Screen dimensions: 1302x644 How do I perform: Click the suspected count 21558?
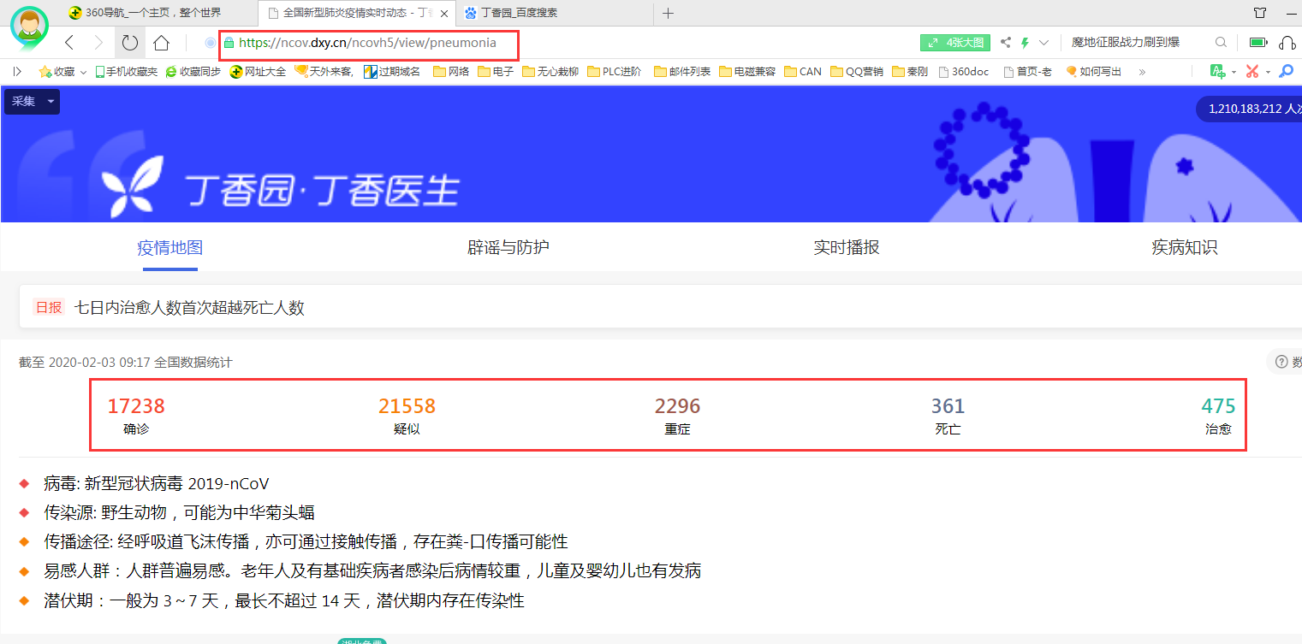pyautogui.click(x=407, y=406)
